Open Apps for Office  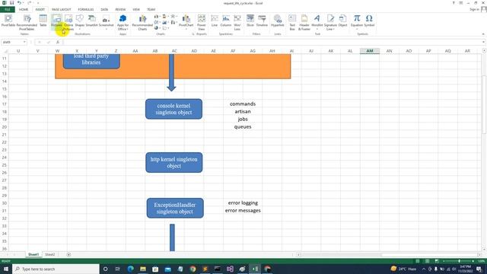pos(123,22)
